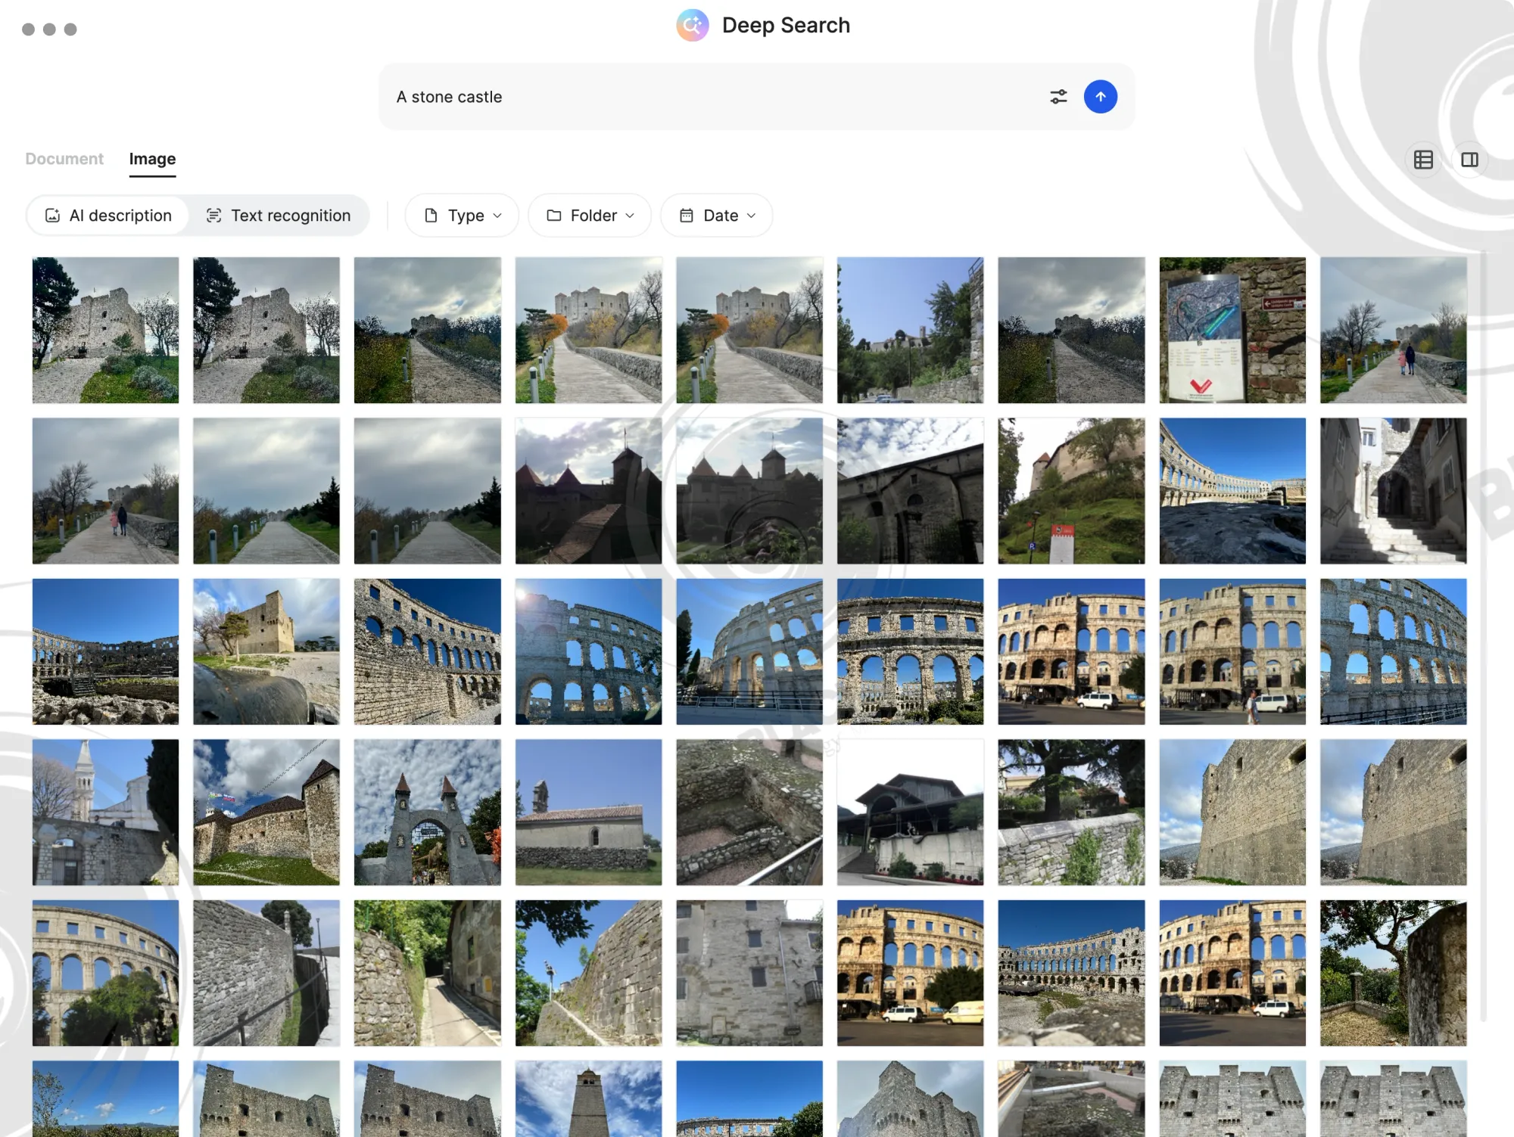Image resolution: width=1514 pixels, height=1137 pixels.
Task: Switch to the Document tab
Action: [64, 159]
